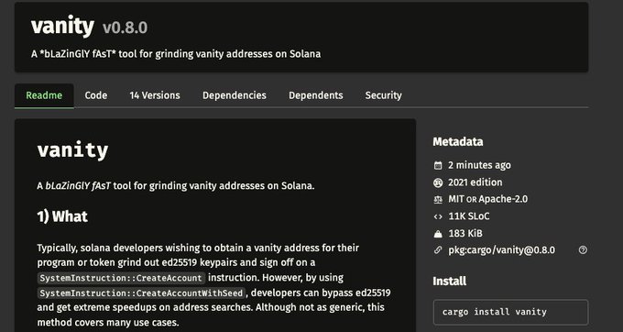This screenshot has width=623, height=332.
Task: Click the version label v0.8.0
Action: 125,28
